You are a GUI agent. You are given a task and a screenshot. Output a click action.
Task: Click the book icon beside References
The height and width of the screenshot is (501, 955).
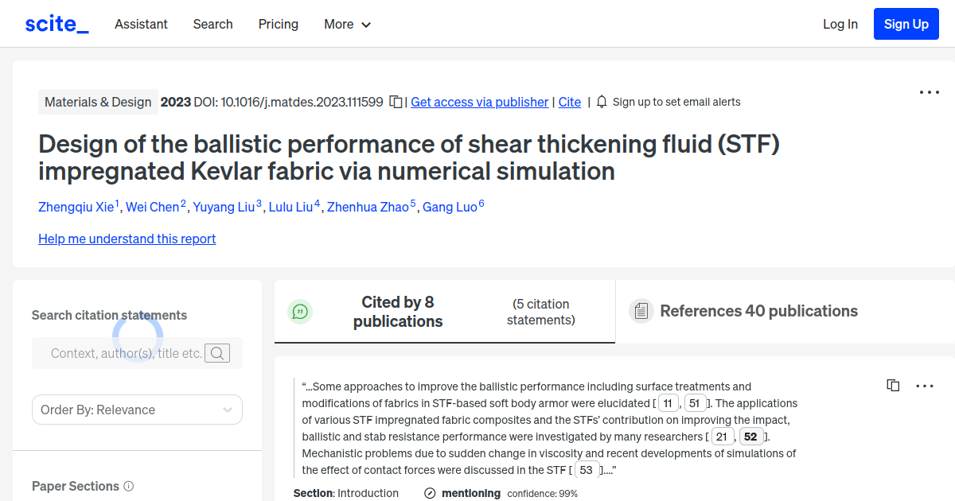click(x=641, y=311)
